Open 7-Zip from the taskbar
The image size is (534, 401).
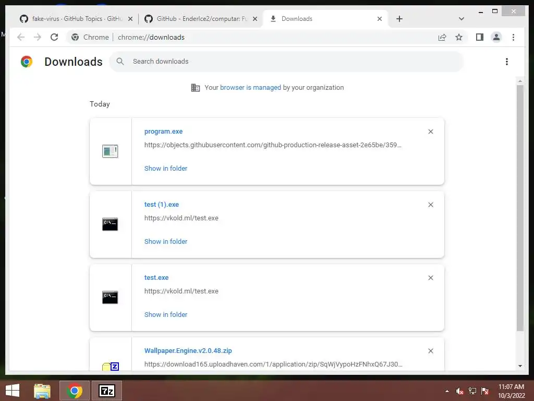point(106,391)
